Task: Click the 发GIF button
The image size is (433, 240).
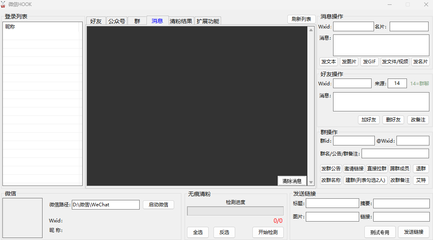Action: (369, 62)
